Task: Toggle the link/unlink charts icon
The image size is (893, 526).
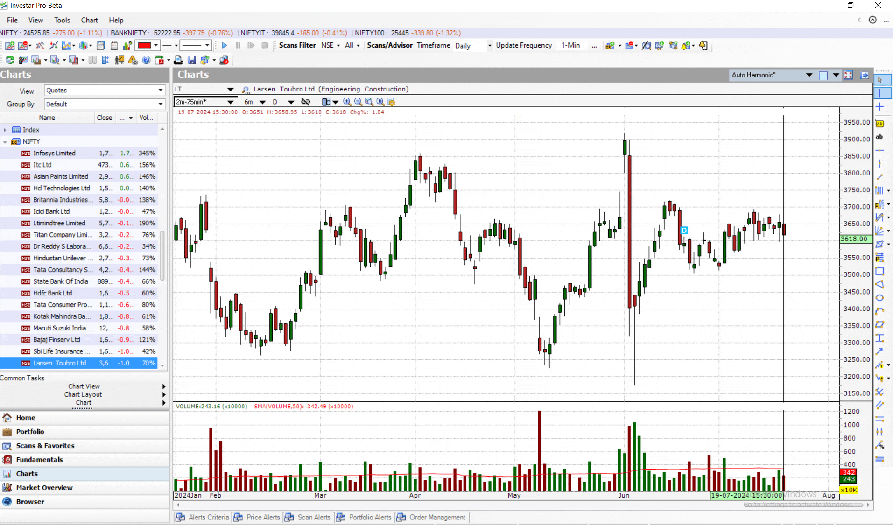Action: (x=306, y=102)
